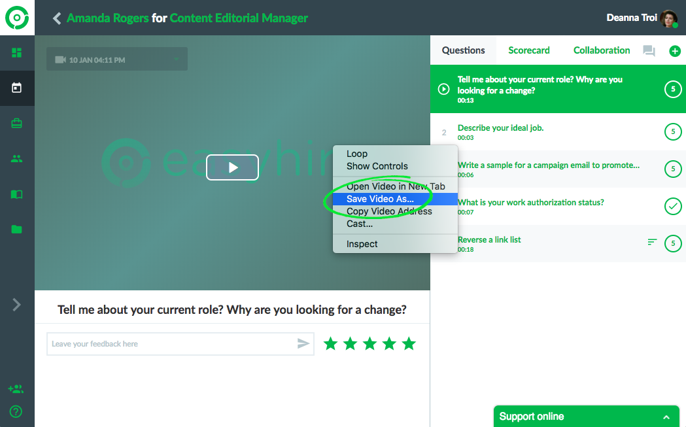Open the Amanda Rogers candidate link

point(108,18)
